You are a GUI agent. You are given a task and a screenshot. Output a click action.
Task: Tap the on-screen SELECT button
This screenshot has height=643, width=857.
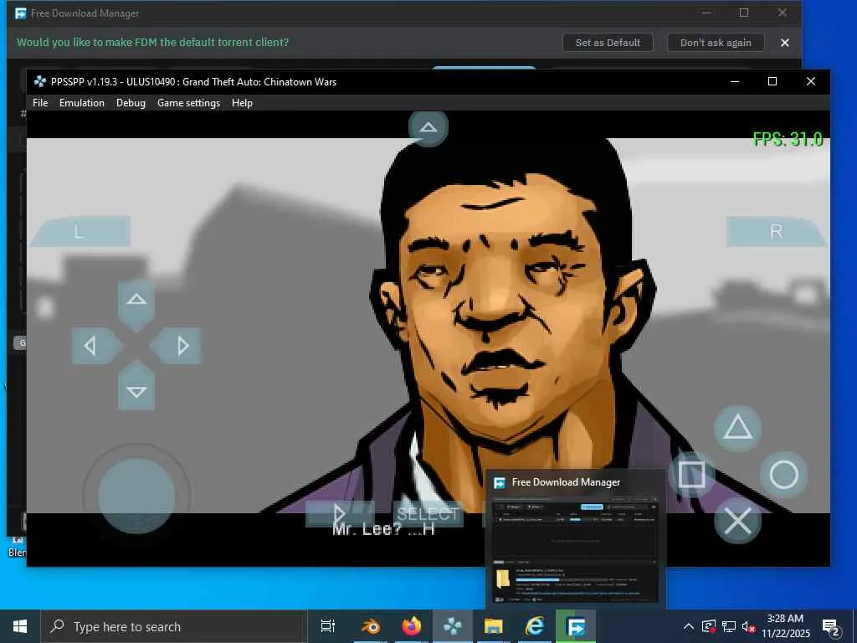pos(428,514)
